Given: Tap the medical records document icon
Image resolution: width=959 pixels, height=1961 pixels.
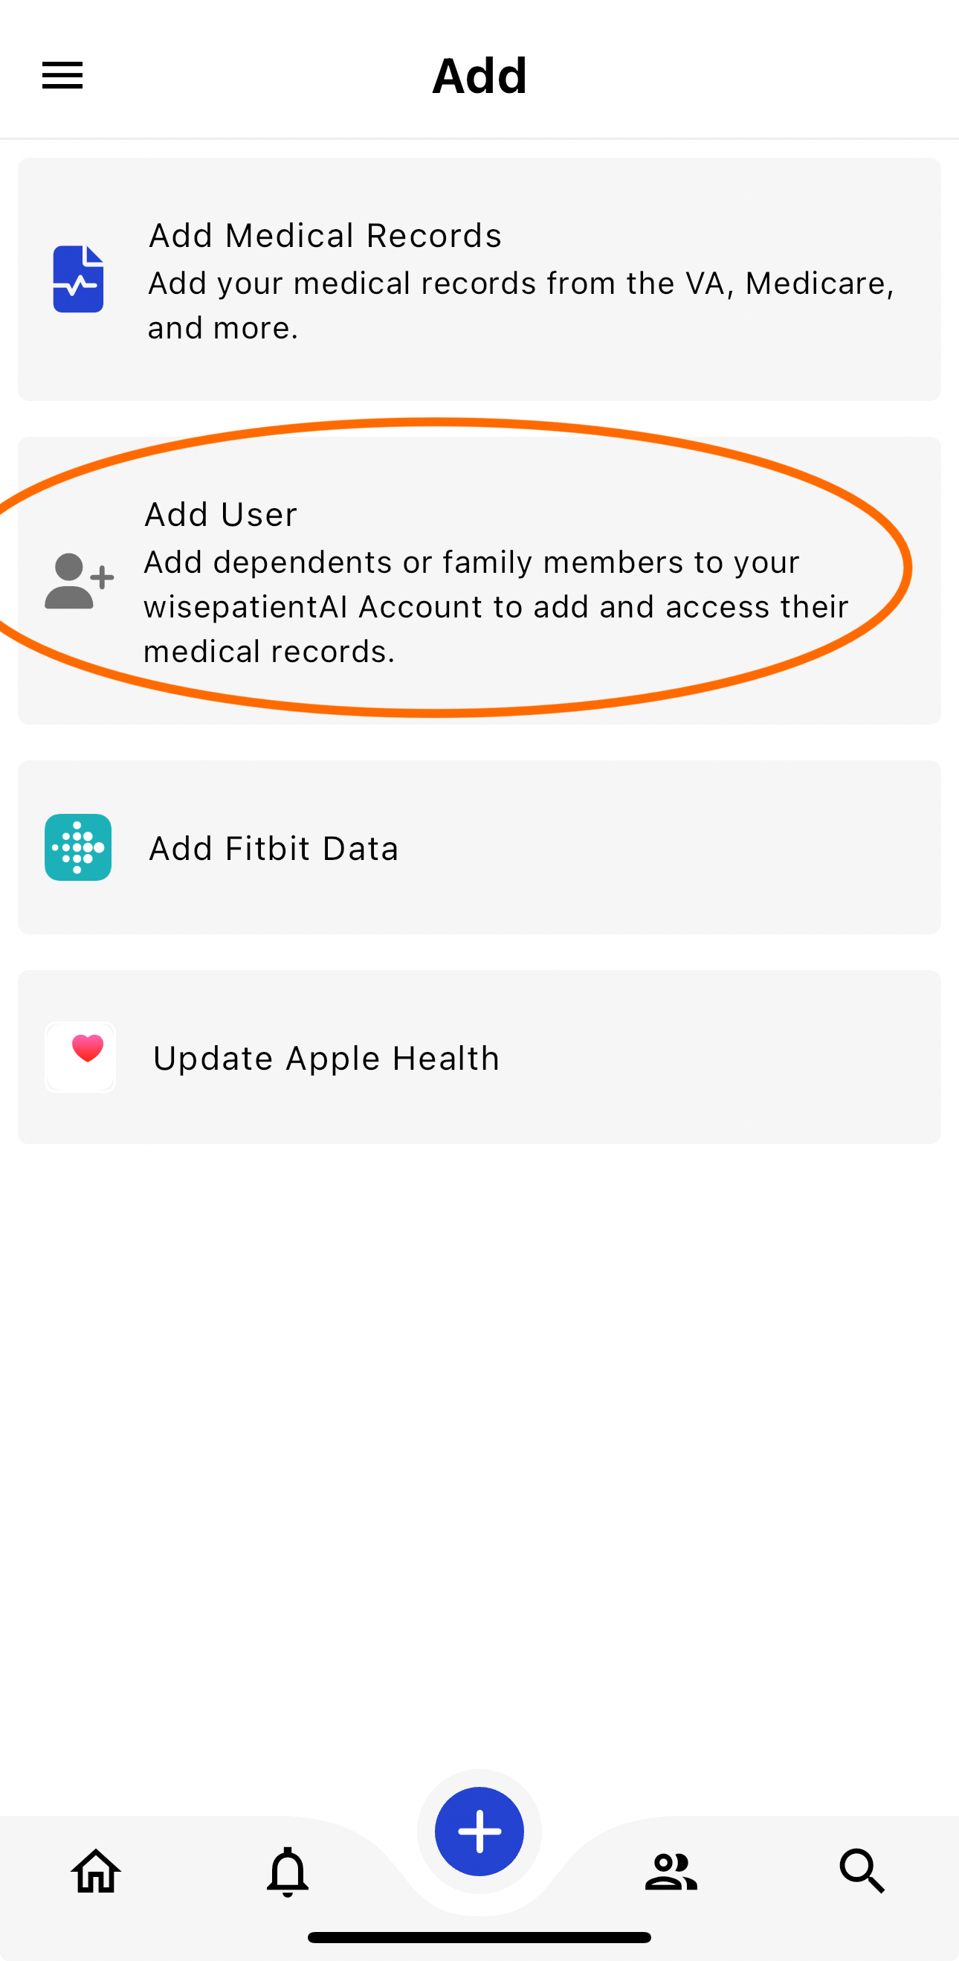Looking at the screenshot, I should pyautogui.click(x=78, y=279).
